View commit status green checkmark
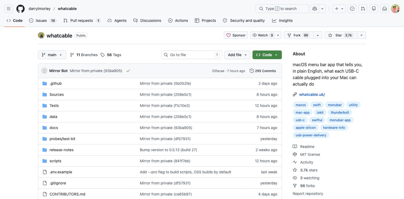Screen dimensions: 404x199 (128, 71)
